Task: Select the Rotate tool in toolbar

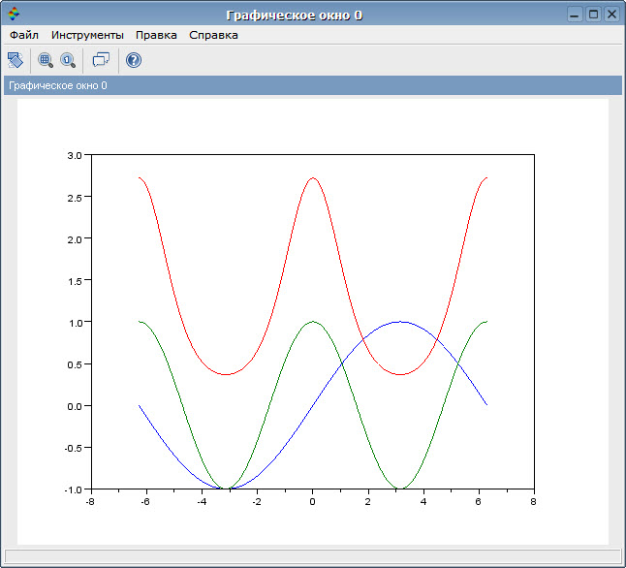Action: pyautogui.click(x=16, y=60)
